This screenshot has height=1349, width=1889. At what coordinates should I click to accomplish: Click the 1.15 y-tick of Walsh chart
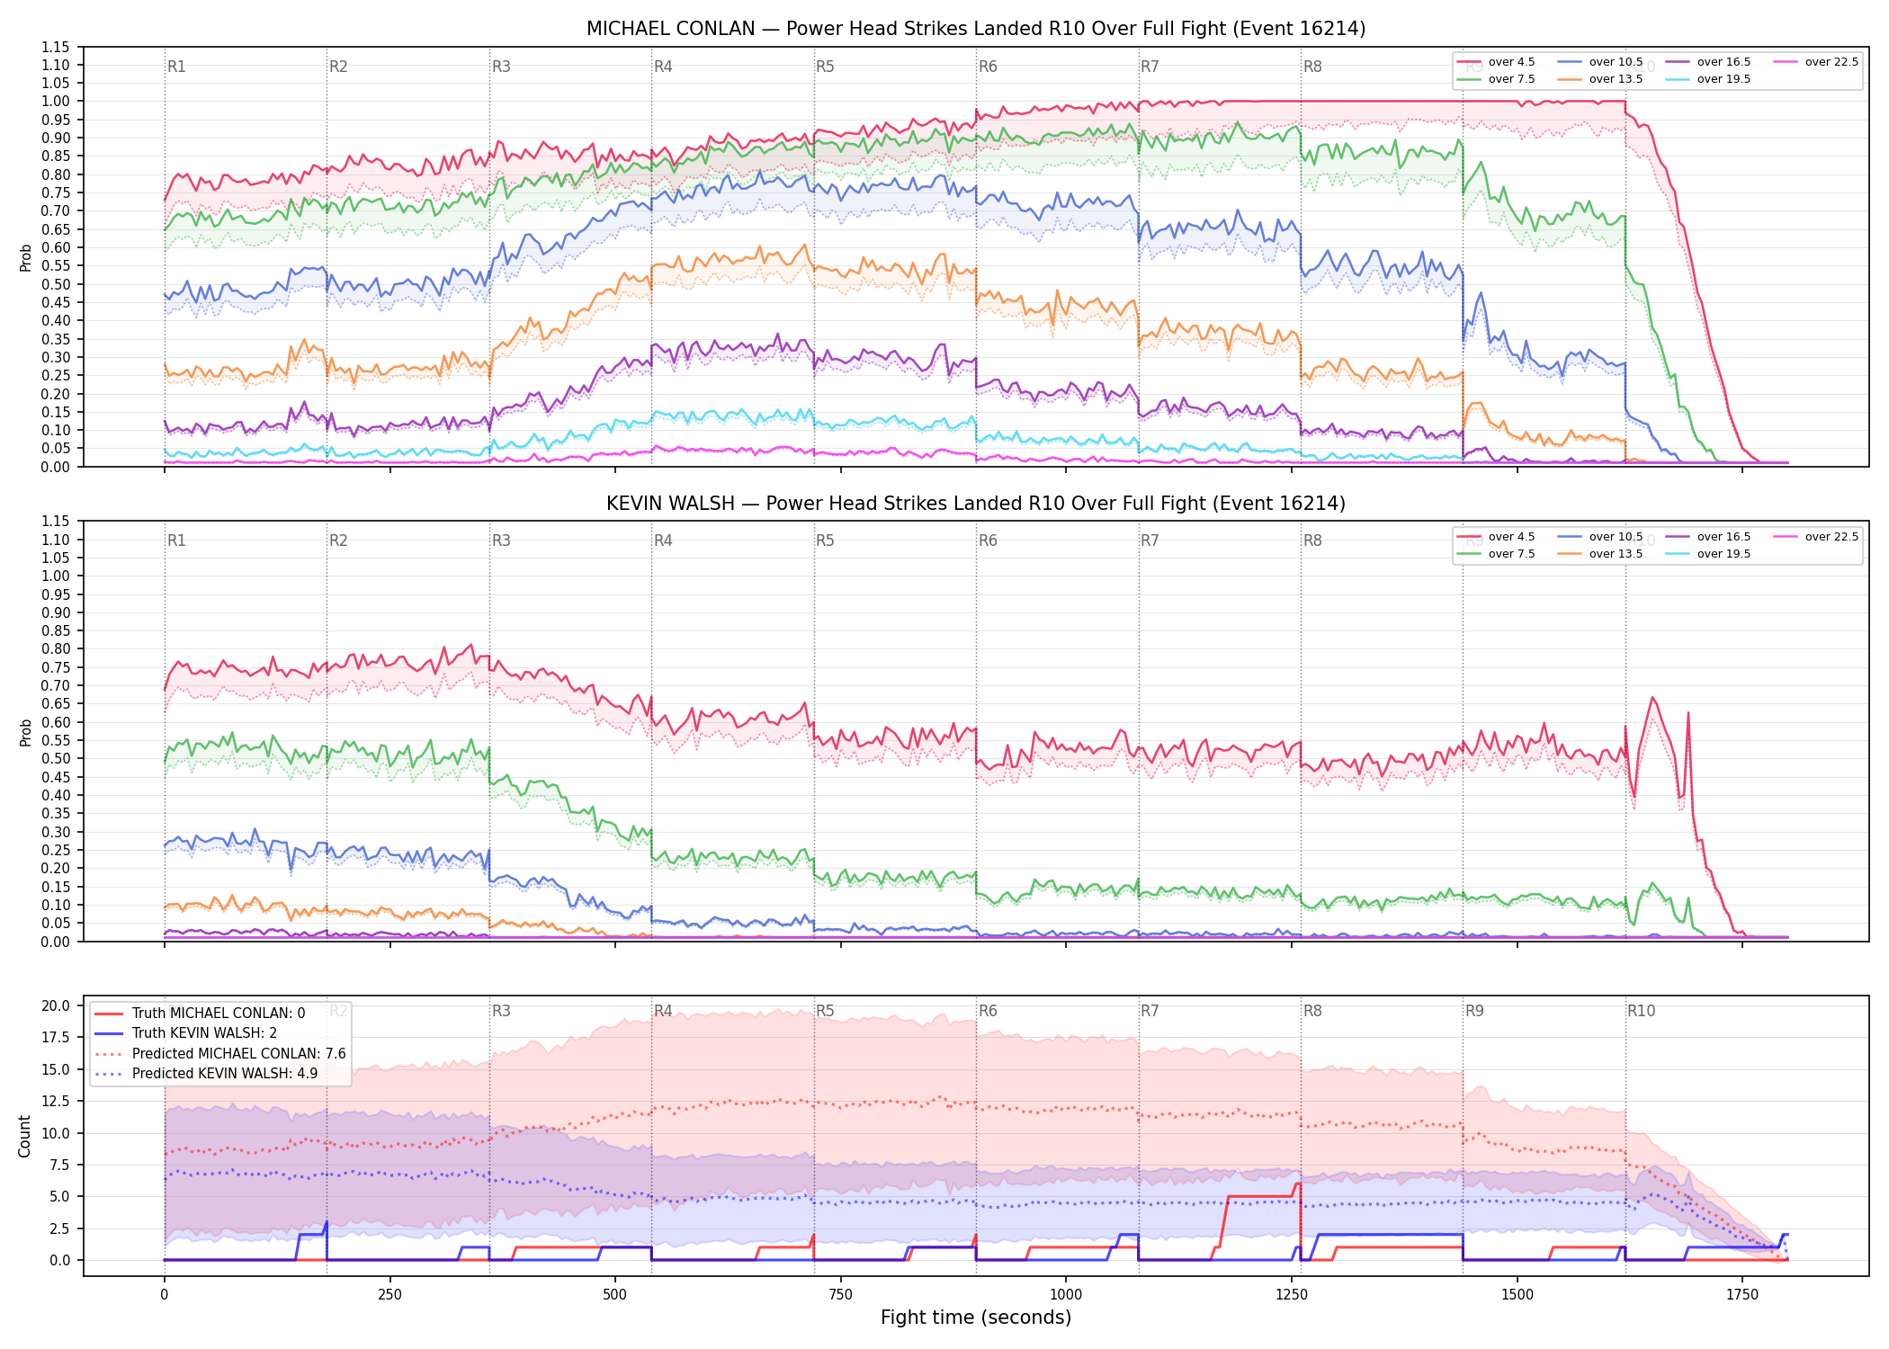coord(56,522)
